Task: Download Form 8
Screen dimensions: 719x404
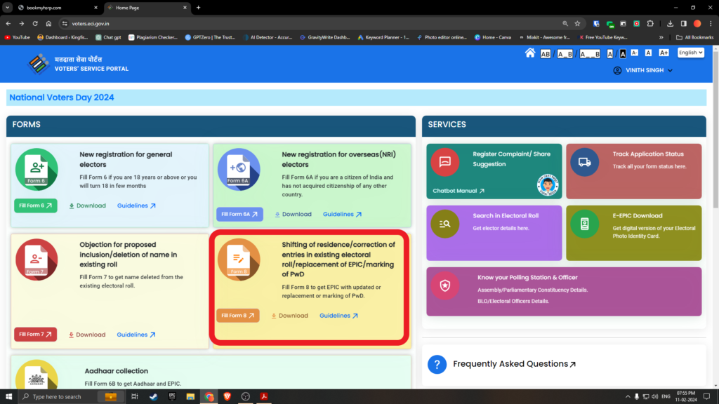Action: [x=290, y=316]
